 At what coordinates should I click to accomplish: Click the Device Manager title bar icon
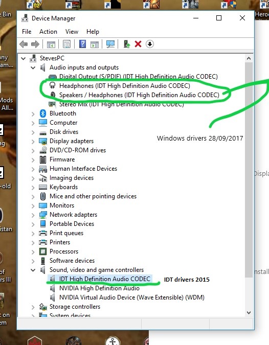(x=25, y=18)
